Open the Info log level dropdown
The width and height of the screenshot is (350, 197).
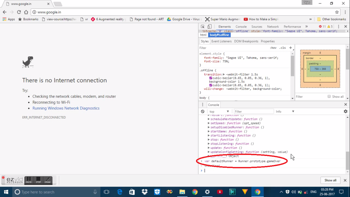(x=285, y=112)
